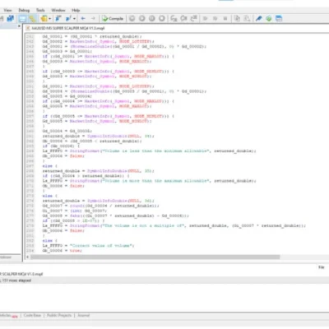Switch to the Code Base tab
The image size is (329, 329).
pos(32,315)
